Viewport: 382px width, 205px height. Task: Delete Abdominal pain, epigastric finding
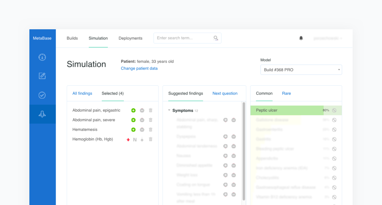coord(150,110)
